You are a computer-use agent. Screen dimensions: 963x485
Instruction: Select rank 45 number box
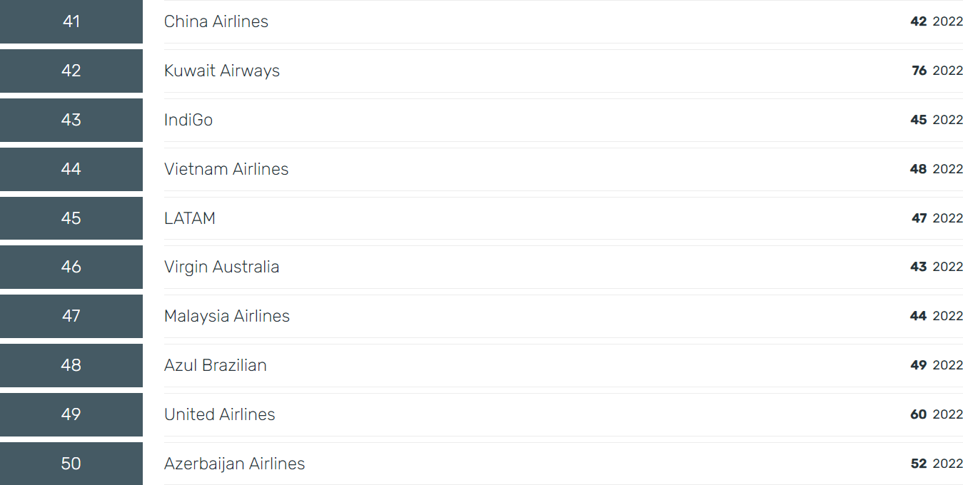point(71,218)
